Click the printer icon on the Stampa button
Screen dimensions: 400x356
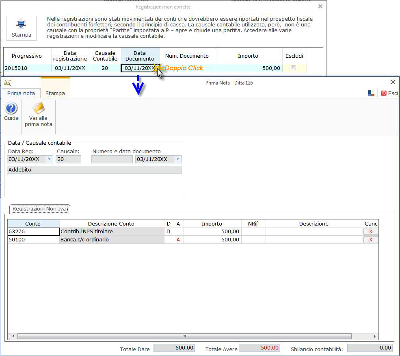pos(21,24)
